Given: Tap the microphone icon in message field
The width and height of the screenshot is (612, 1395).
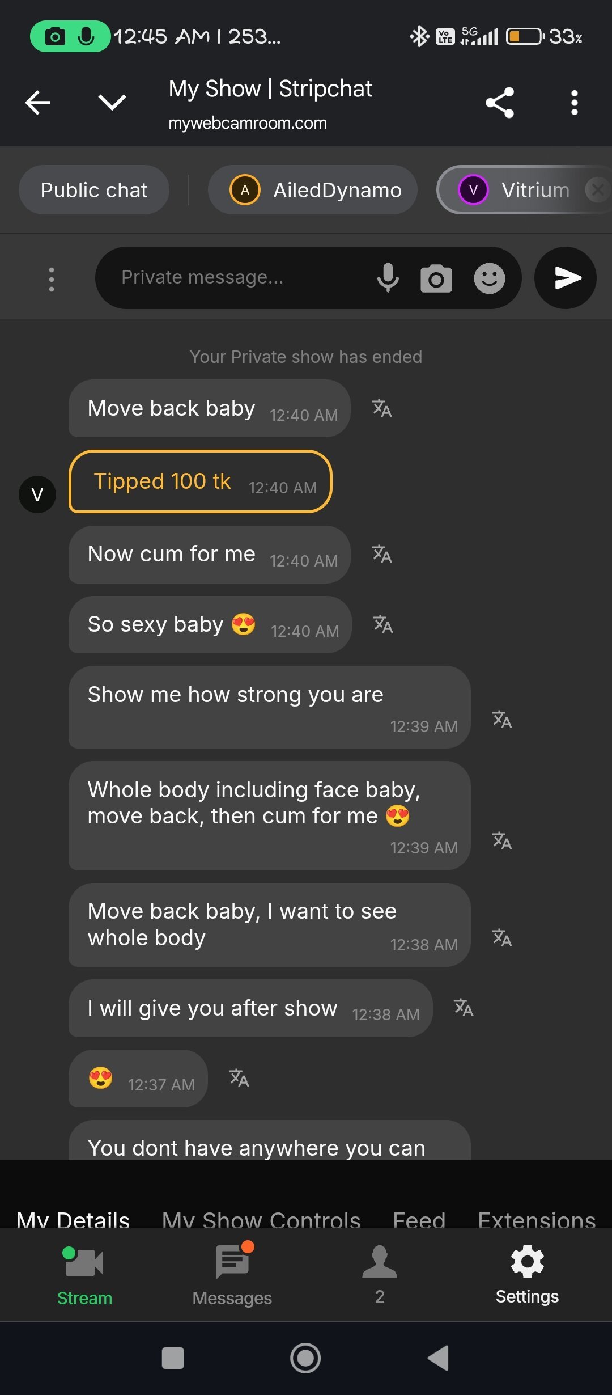Looking at the screenshot, I should (388, 277).
